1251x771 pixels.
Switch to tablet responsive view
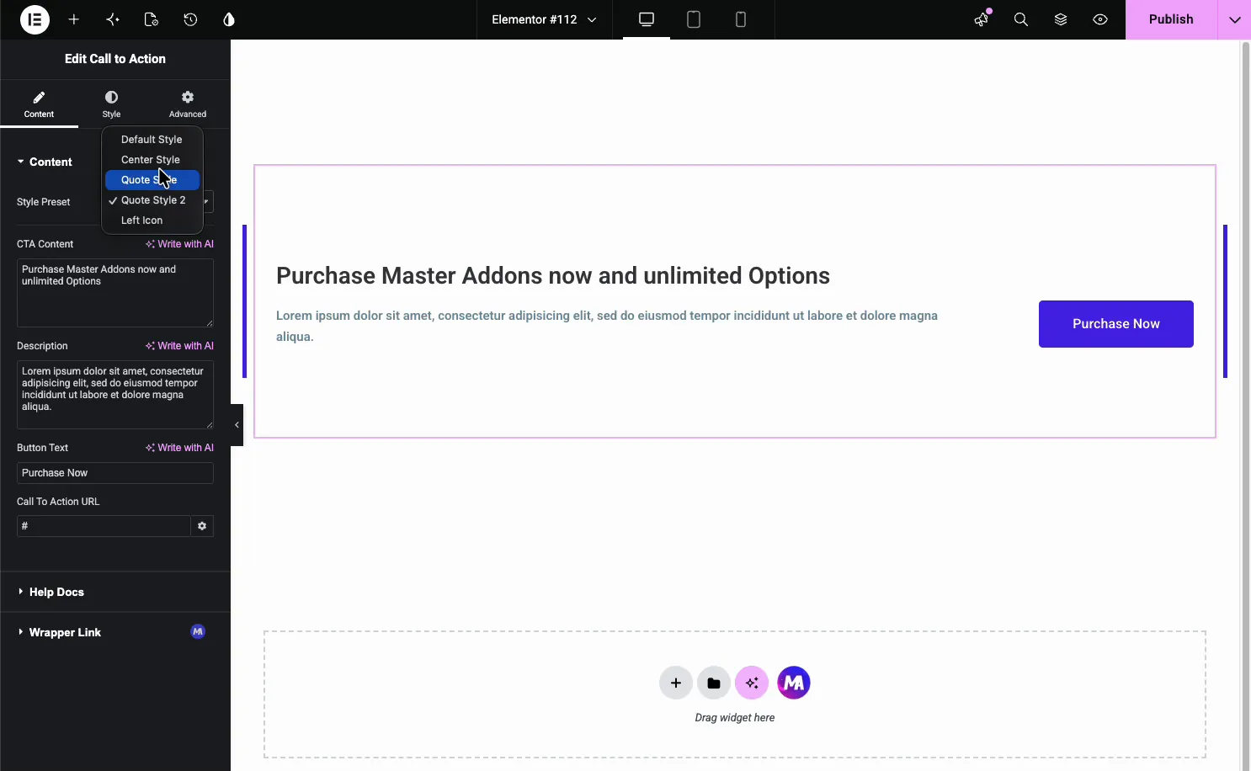[x=694, y=19]
